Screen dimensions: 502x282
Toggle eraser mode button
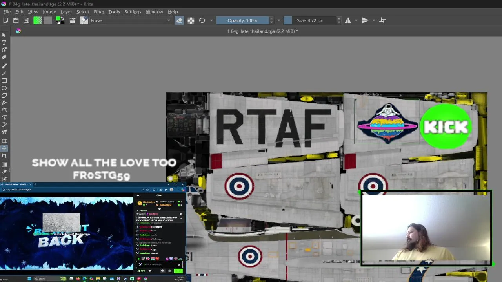click(x=179, y=20)
